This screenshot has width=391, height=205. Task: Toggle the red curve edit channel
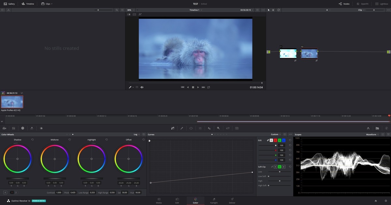click(x=276, y=140)
